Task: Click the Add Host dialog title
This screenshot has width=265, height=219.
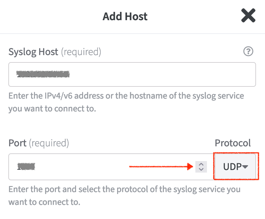Action: 125,16
